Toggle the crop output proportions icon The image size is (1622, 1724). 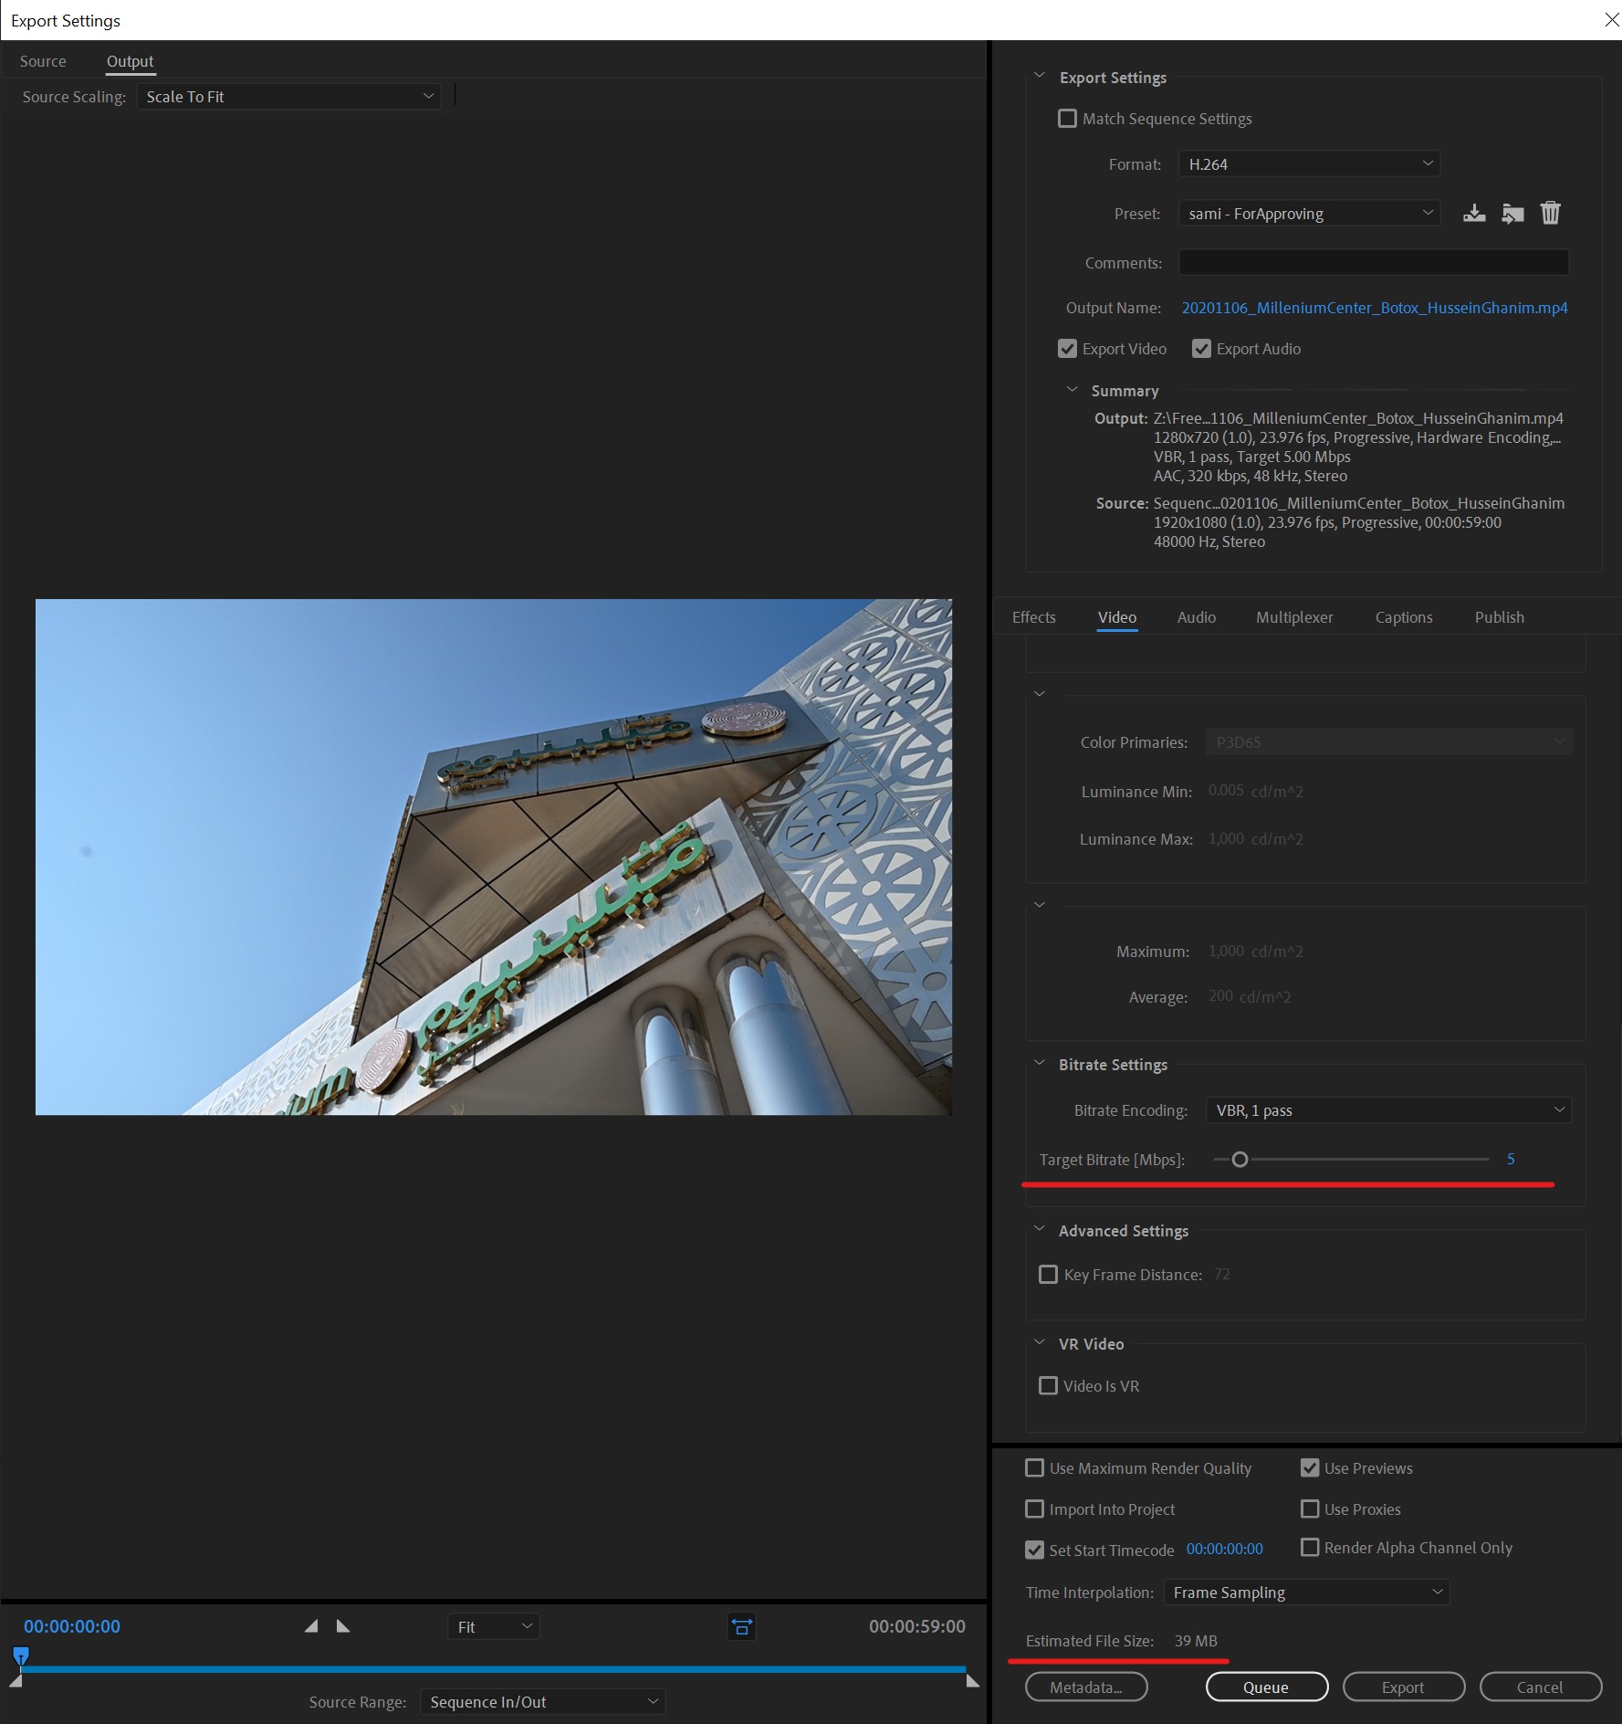742,1625
